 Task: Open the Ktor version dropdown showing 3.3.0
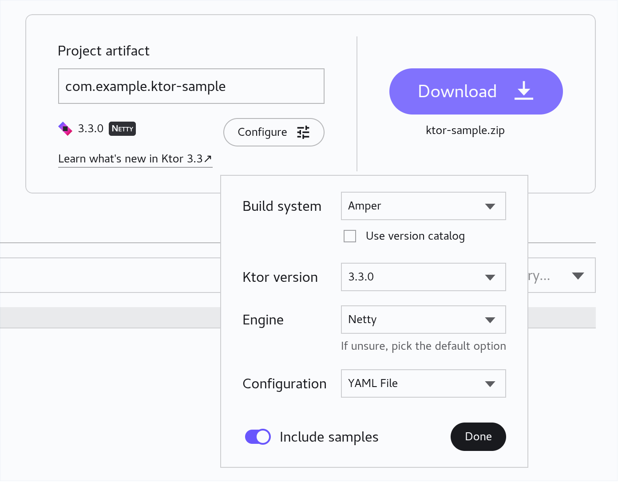coord(423,277)
